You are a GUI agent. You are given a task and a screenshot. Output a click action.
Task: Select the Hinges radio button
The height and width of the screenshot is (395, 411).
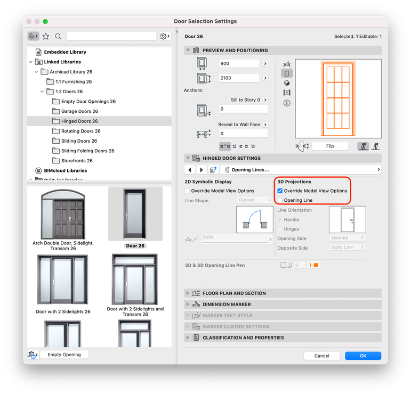click(280, 229)
